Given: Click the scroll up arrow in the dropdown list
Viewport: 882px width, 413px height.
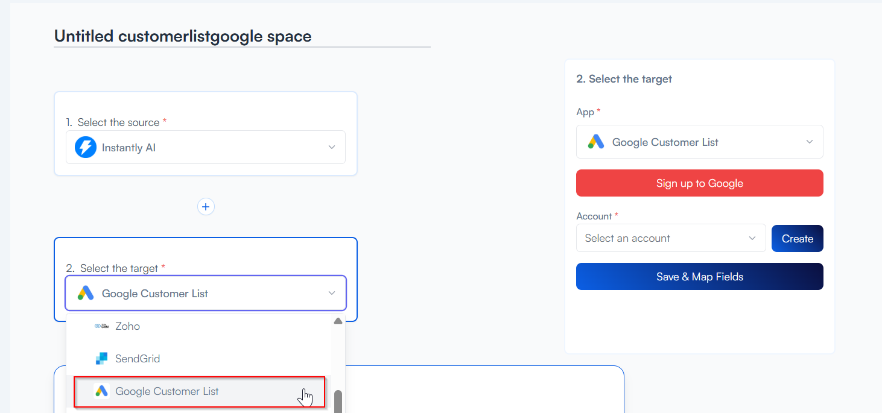Looking at the screenshot, I should tap(338, 321).
